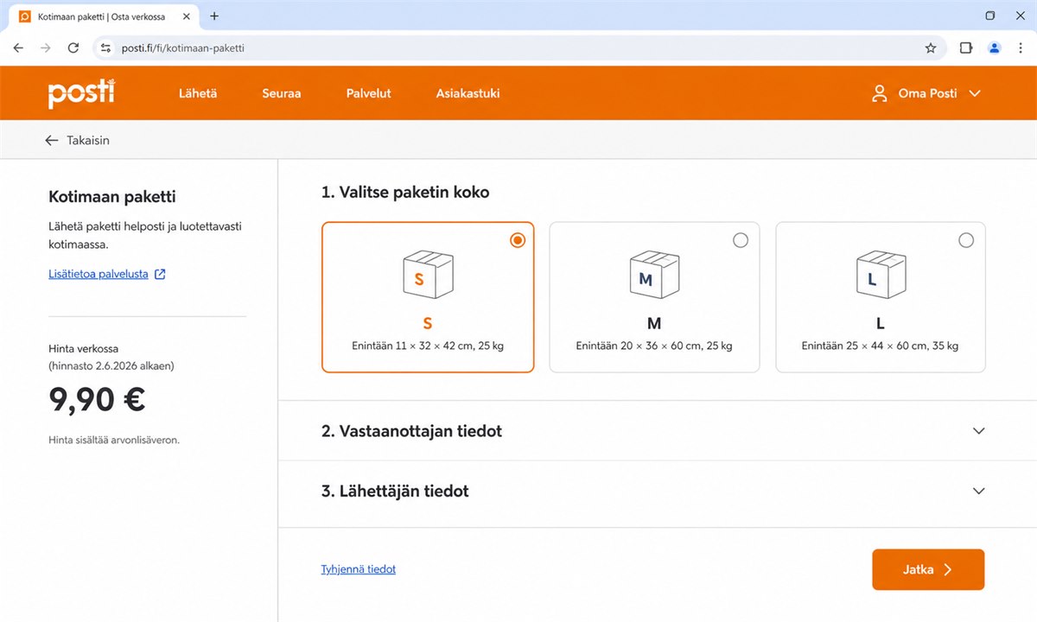This screenshot has height=622, width=1037.
Task: Click the 'Kotimaan paketti' sidebar heading
Action: pyautogui.click(x=111, y=197)
